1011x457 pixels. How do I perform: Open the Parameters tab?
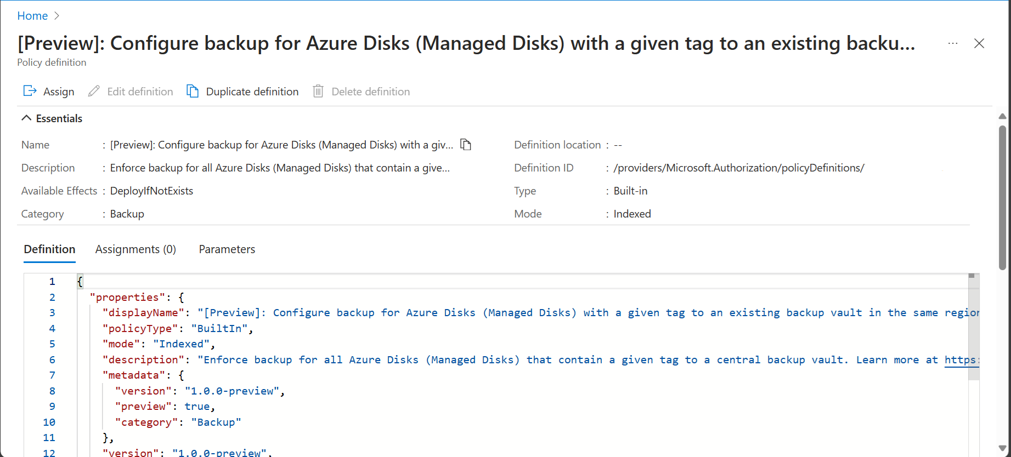227,249
